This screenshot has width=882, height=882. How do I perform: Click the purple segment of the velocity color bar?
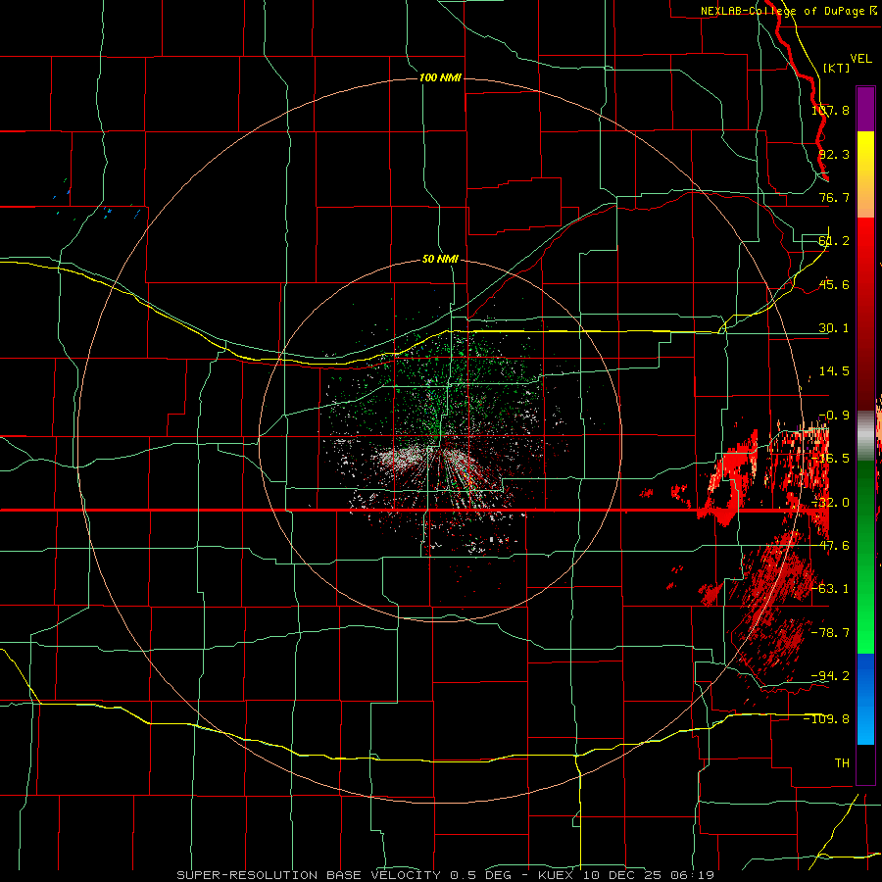click(x=865, y=109)
